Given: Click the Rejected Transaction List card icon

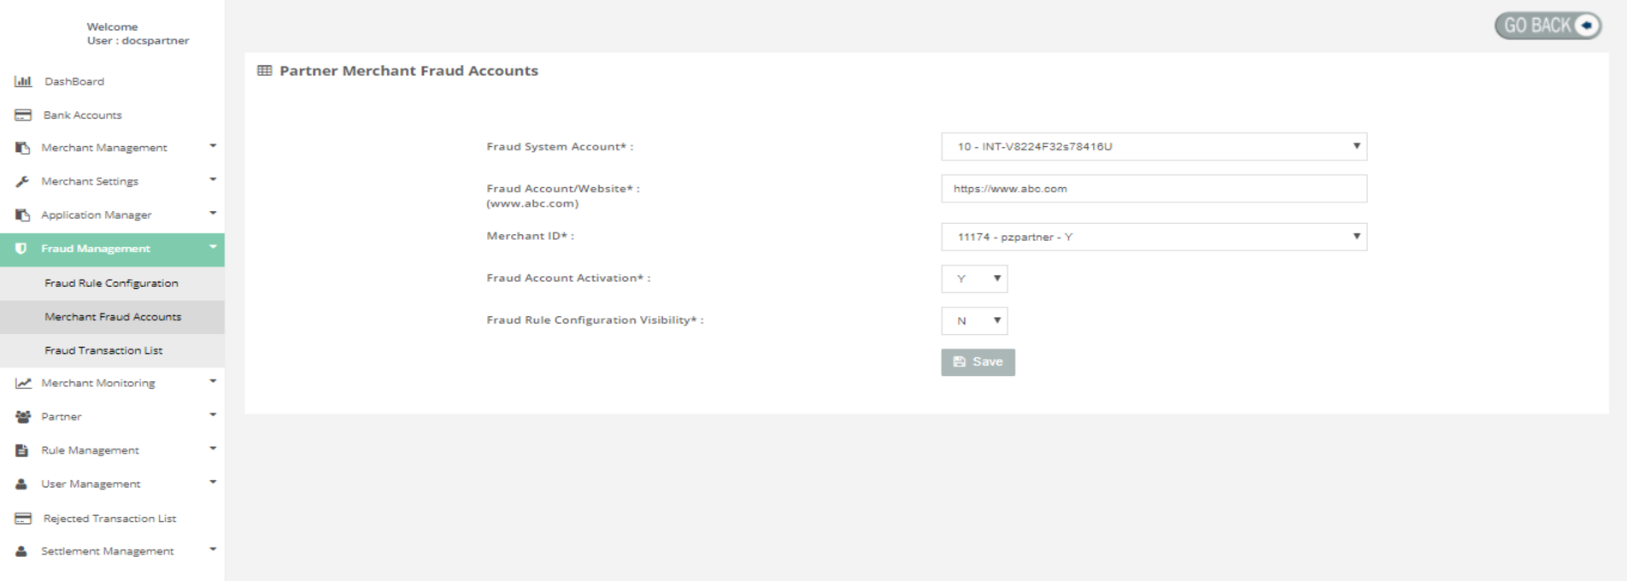Looking at the screenshot, I should (23, 519).
